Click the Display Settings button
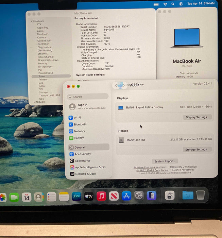This screenshot has width=222, height=238. pos(197,117)
